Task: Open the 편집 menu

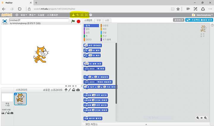Action: (x=32, y=15)
